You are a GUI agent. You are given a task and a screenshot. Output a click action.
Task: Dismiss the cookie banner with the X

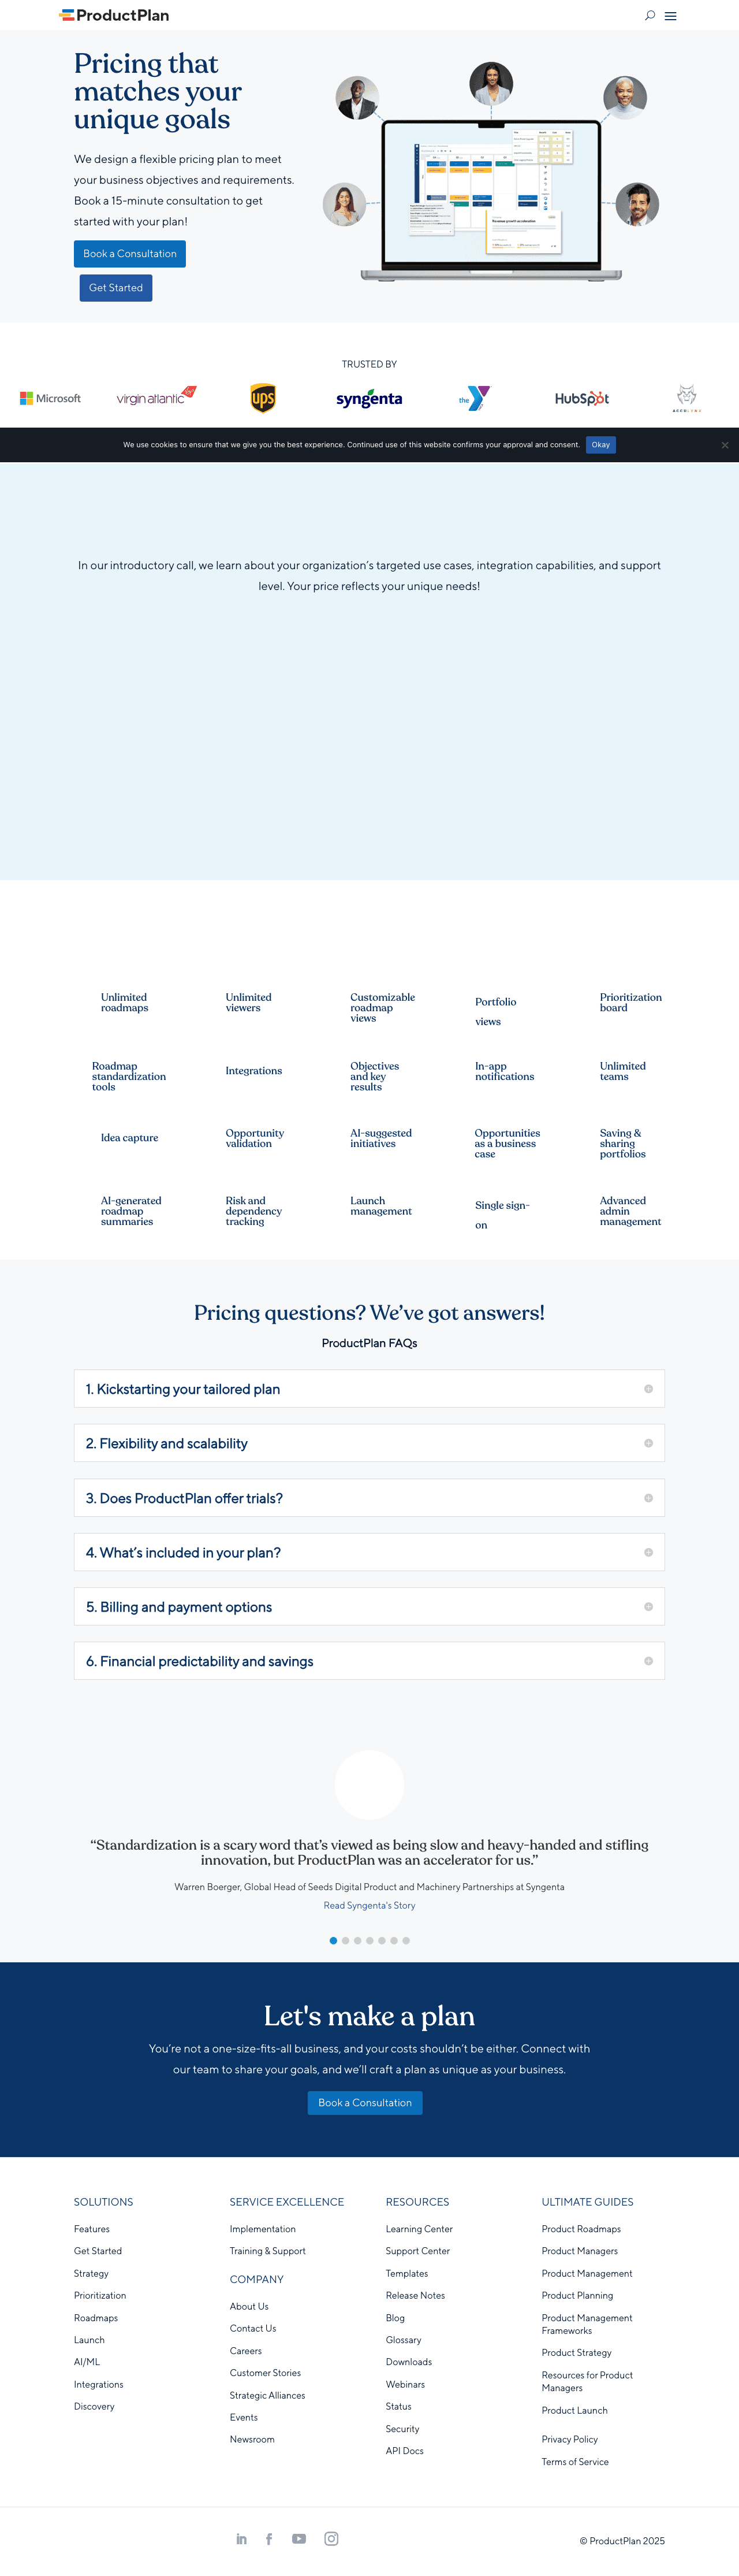(724, 444)
